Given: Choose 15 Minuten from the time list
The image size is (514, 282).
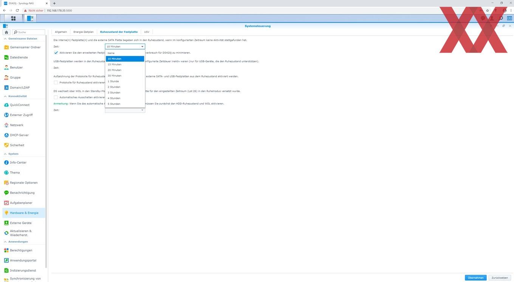Looking at the screenshot, I should 125,65.
